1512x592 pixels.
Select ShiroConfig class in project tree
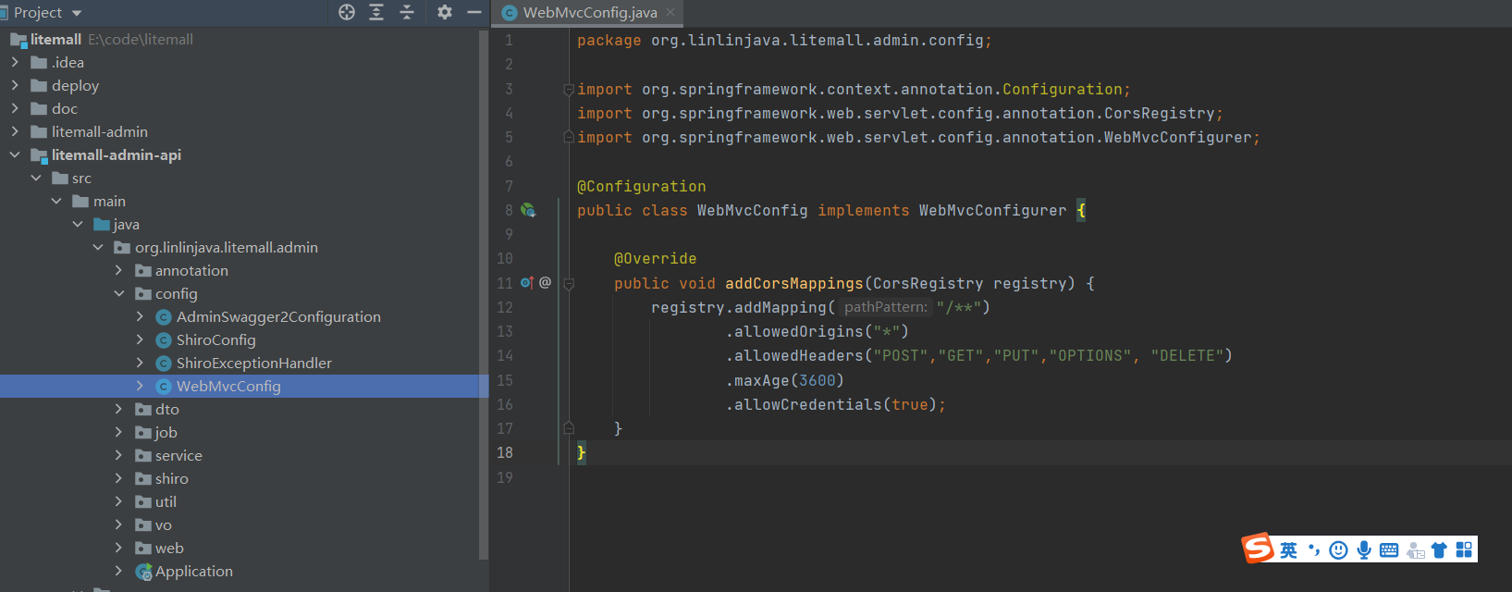point(215,340)
